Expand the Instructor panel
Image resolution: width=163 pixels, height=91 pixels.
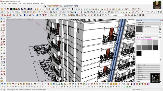(x=143, y=75)
